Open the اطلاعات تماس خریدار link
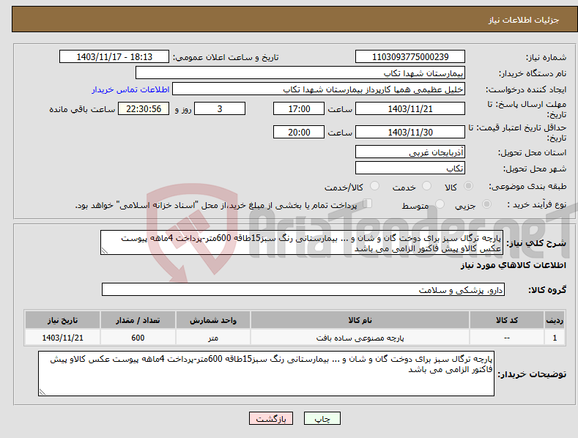The height and width of the screenshot is (438, 578). [x=130, y=89]
